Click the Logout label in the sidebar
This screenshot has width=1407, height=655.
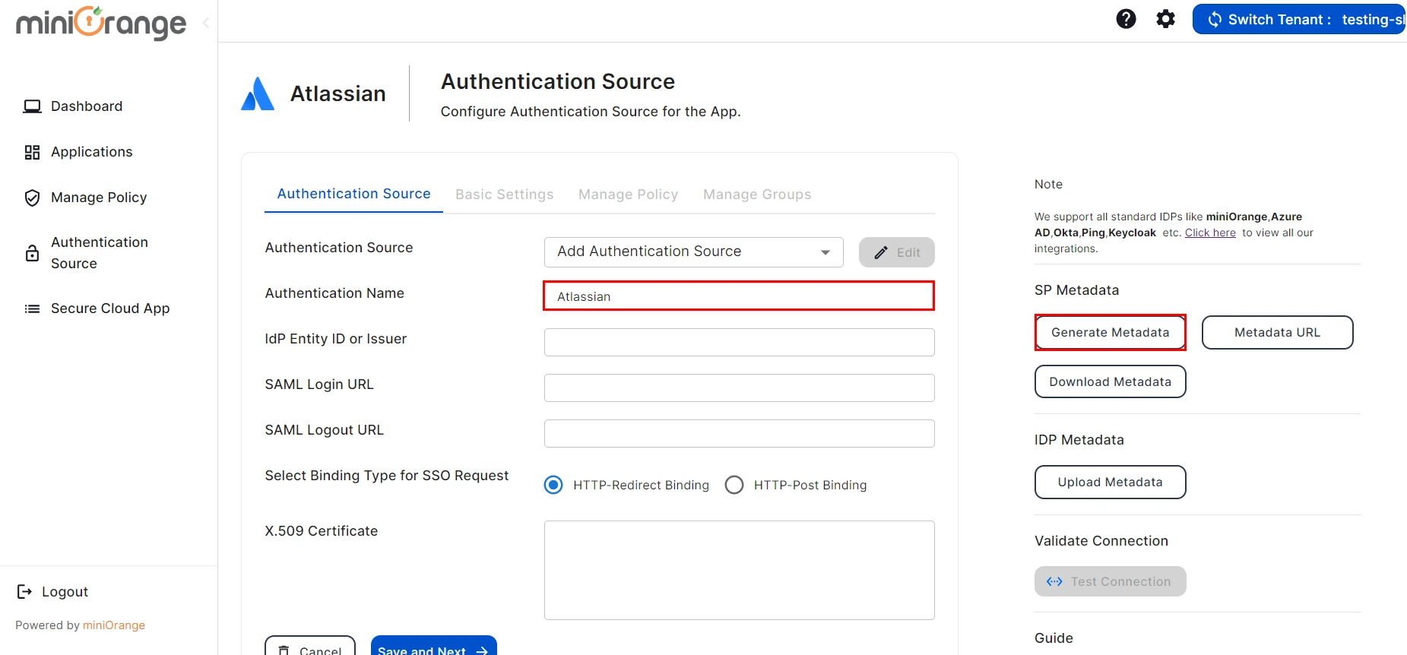65,592
